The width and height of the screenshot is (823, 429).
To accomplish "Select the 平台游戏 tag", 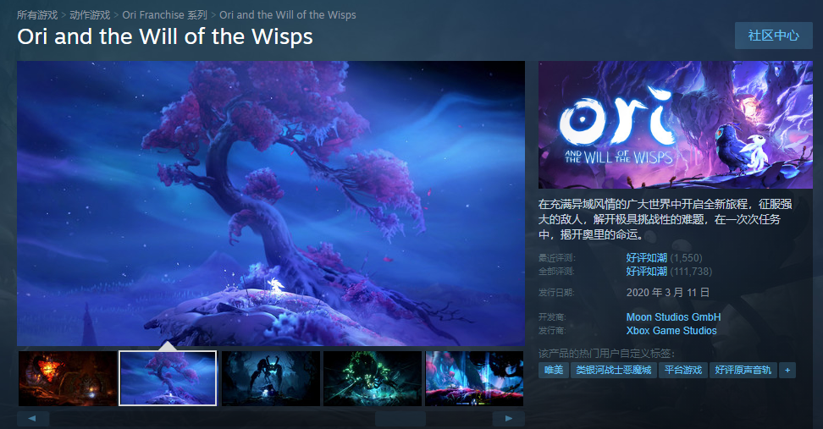I will click(682, 371).
